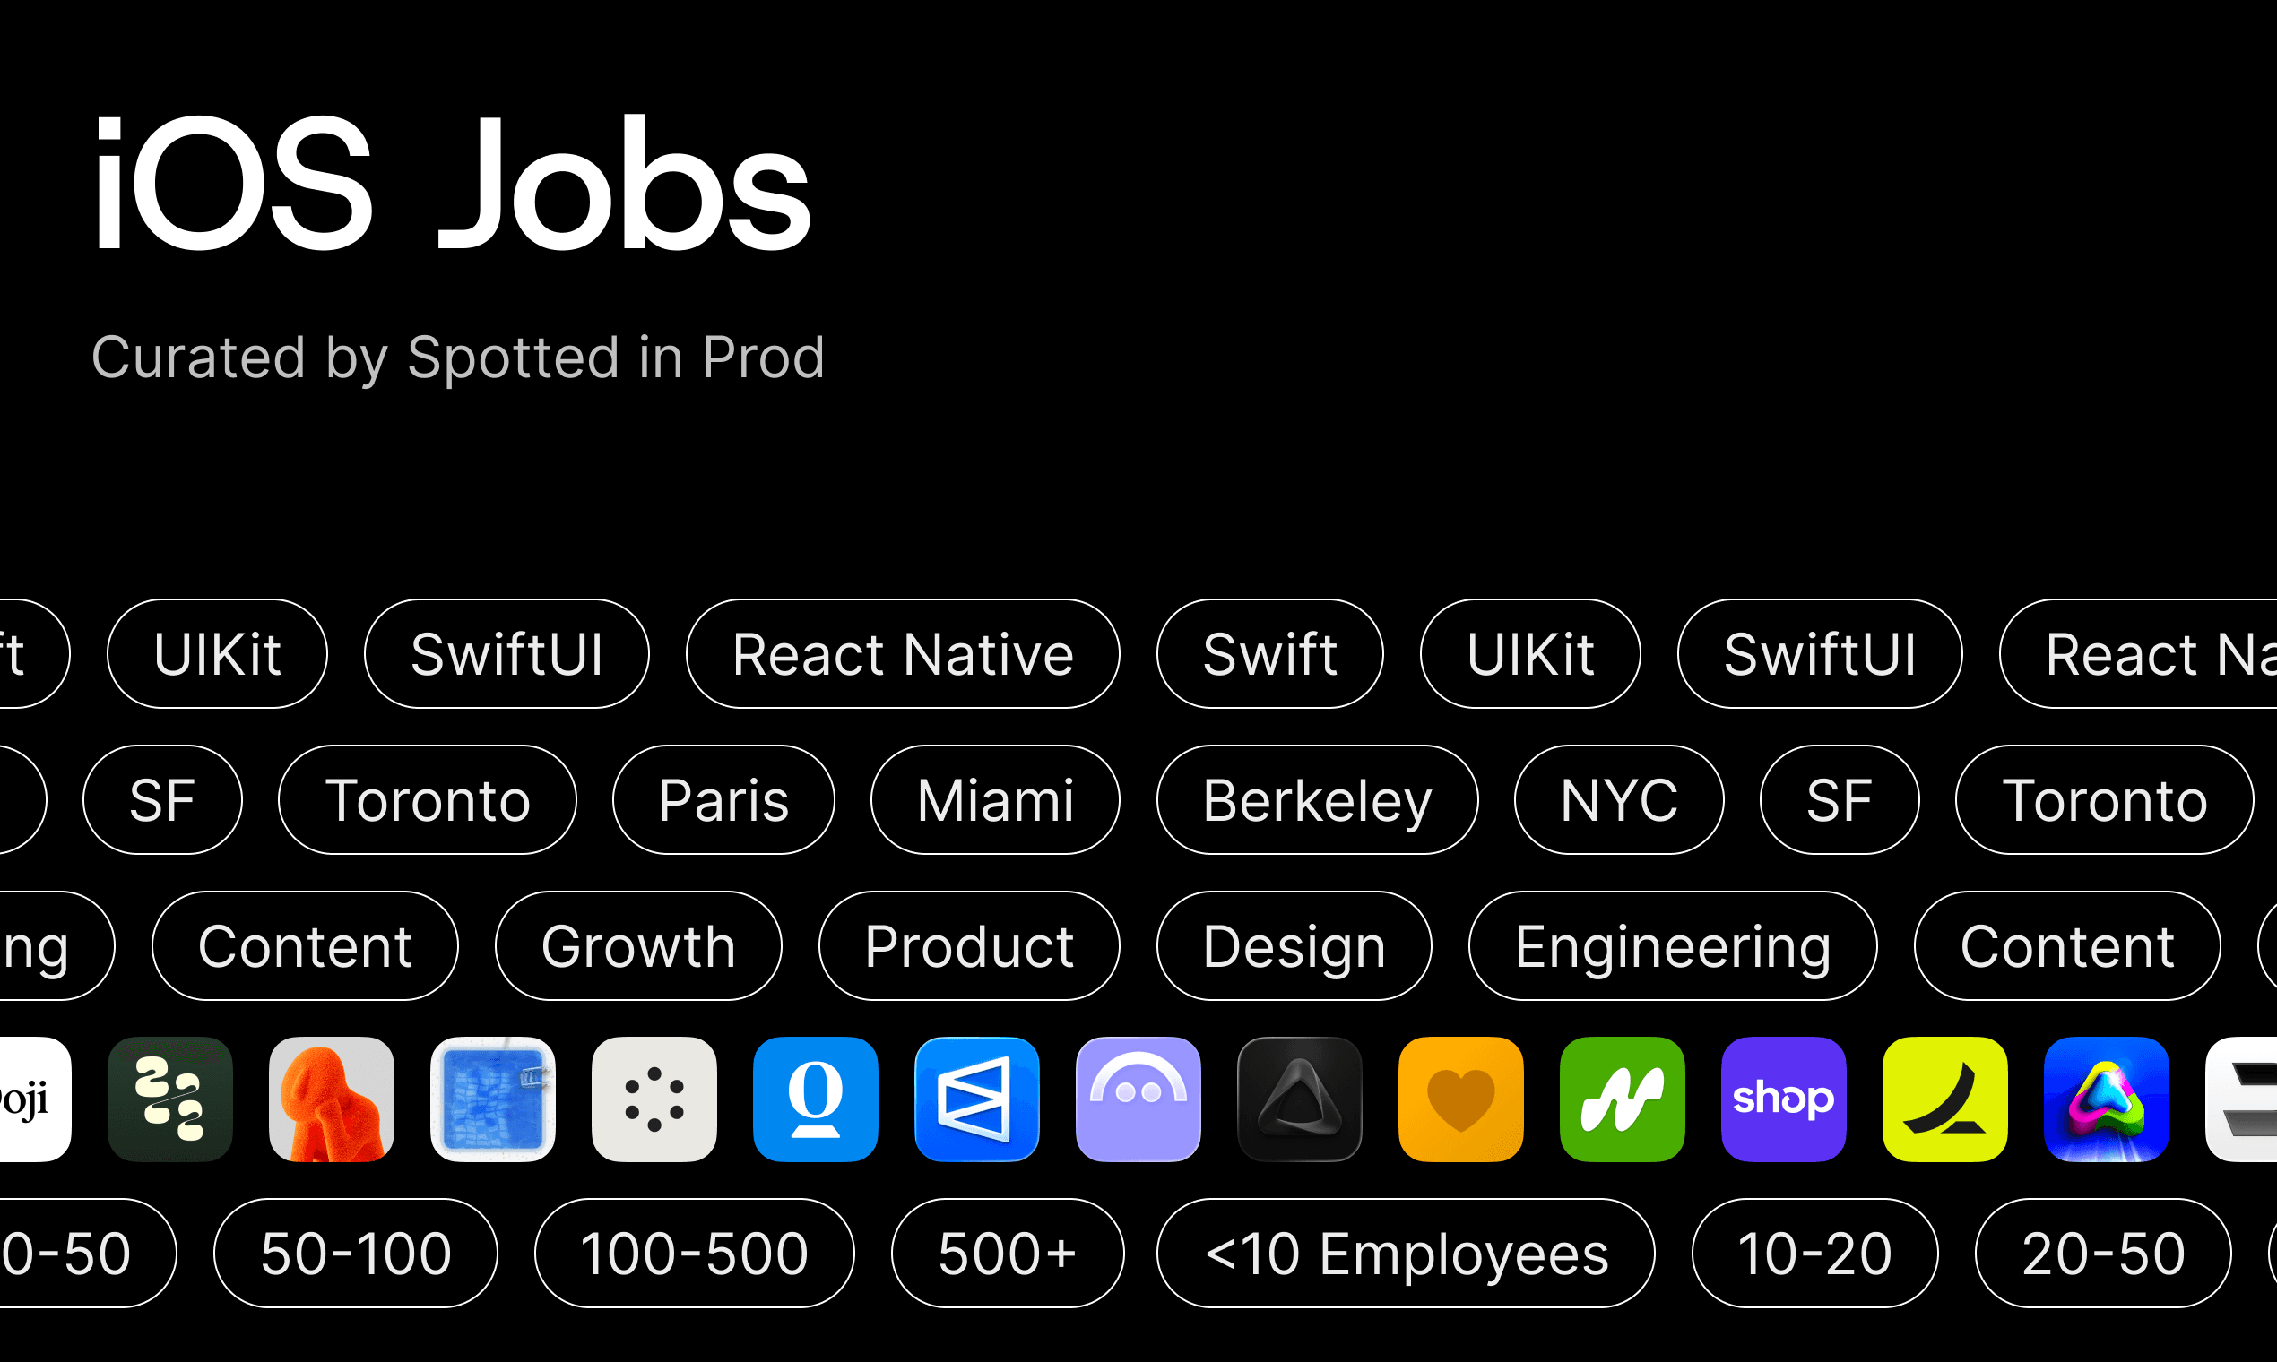
Task: Click the green wave logo app icon
Action: 1623,1099
